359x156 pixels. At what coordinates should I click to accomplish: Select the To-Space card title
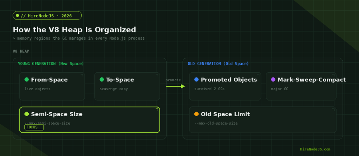click(x=120, y=79)
